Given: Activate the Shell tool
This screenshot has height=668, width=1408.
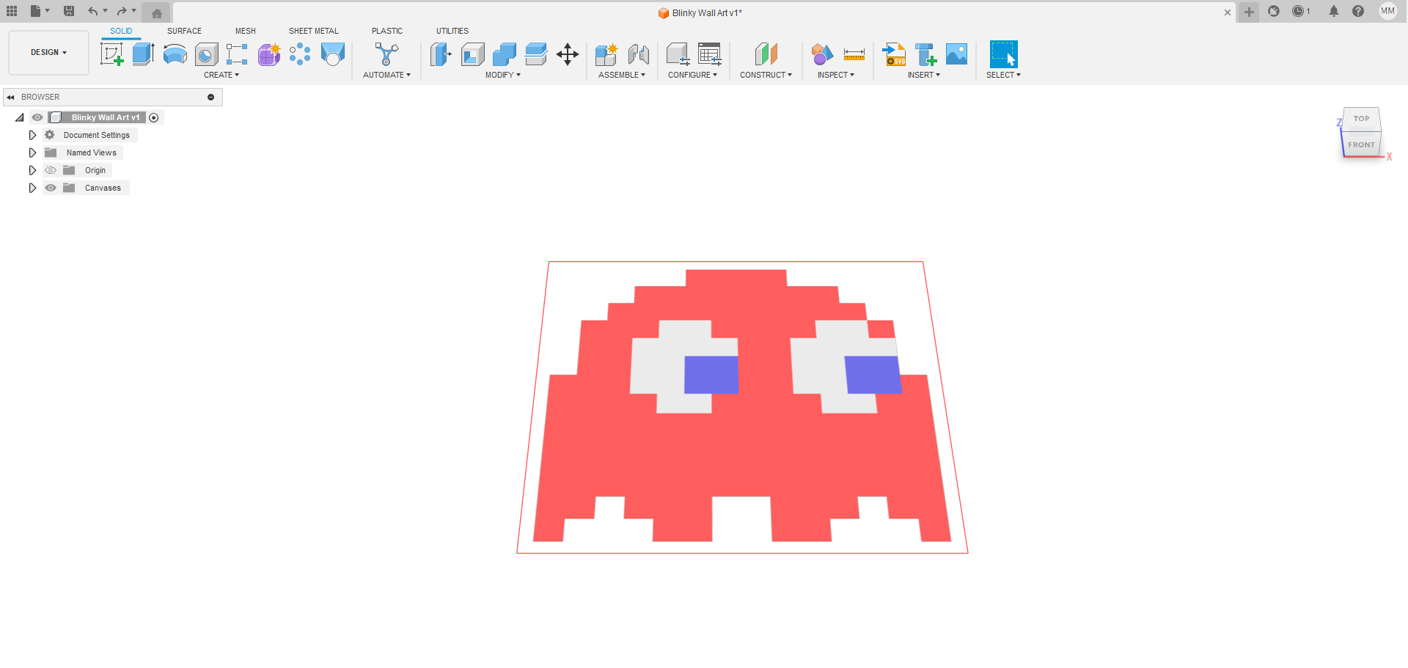Looking at the screenshot, I should (472, 54).
